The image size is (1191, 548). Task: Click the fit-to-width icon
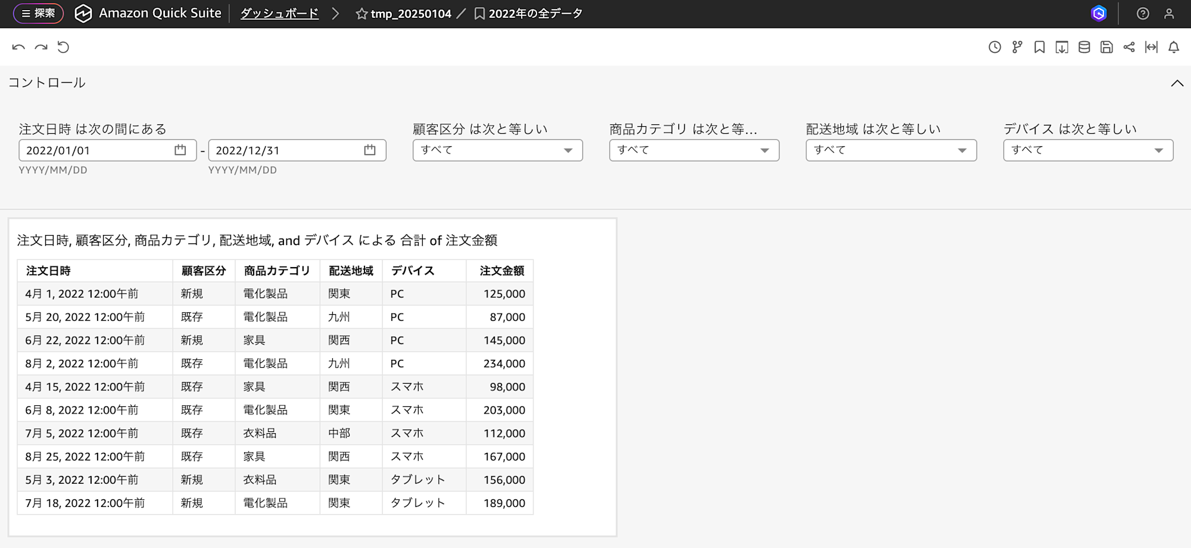point(1152,47)
